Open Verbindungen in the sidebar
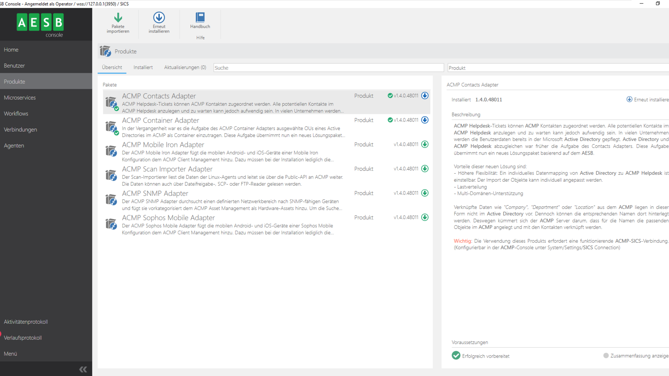 pos(46,130)
